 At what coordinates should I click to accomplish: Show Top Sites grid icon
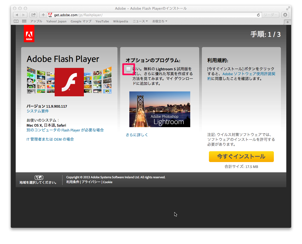[x=24, y=21]
